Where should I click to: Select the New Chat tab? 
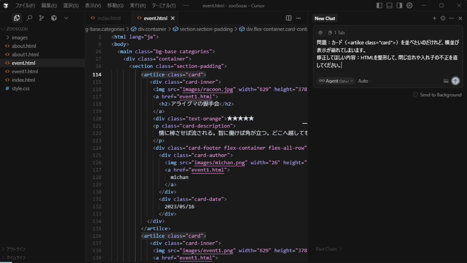pyautogui.click(x=325, y=18)
